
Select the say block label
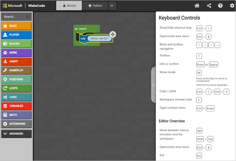[83, 39]
